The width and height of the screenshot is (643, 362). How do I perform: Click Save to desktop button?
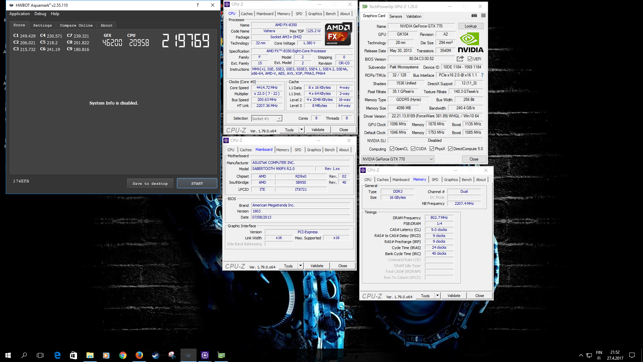150,183
